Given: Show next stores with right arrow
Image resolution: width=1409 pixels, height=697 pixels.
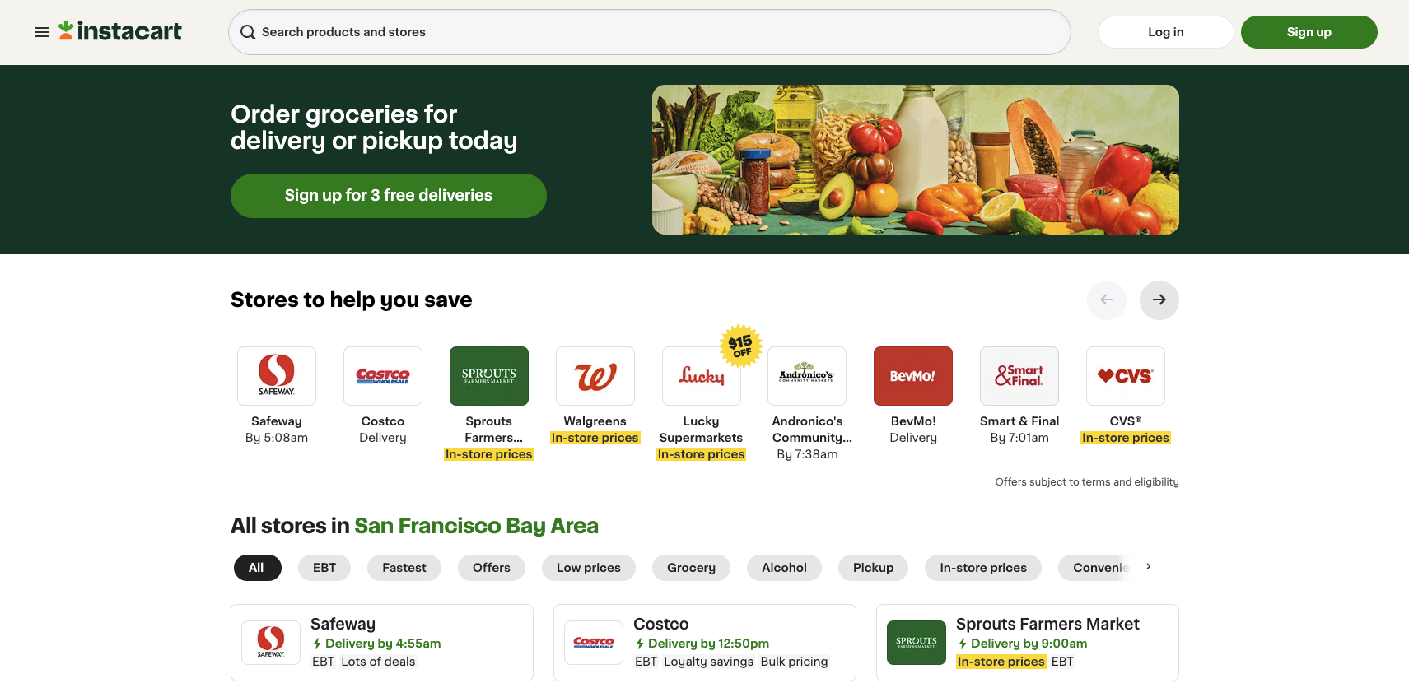Looking at the screenshot, I should point(1159,300).
